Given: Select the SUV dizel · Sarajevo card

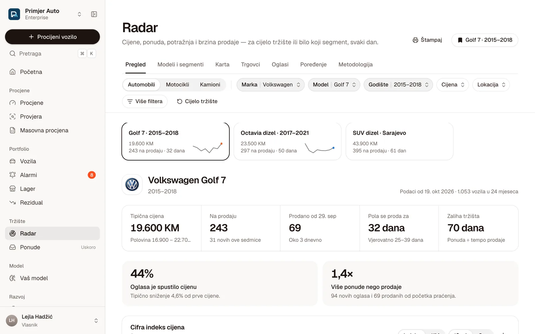Looking at the screenshot, I should click(x=400, y=141).
